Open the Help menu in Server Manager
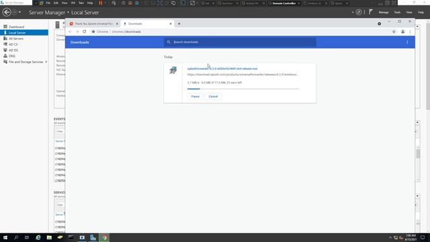This screenshot has width=430, height=242. (x=421, y=12)
